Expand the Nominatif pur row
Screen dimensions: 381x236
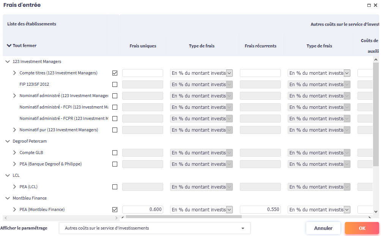[15, 130]
